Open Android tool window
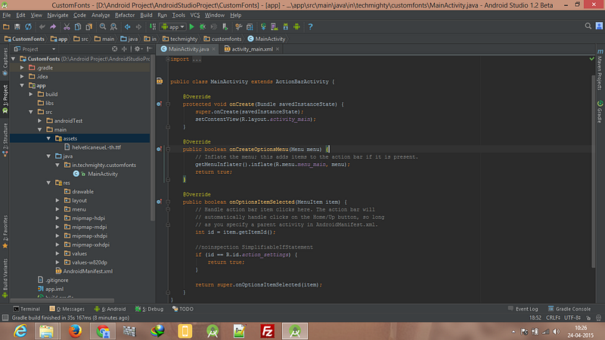605x340 pixels. pyautogui.click(x=110, y=309)
